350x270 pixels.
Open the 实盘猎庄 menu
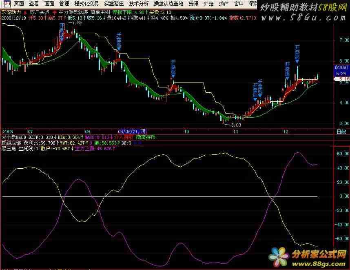(114, 4)
